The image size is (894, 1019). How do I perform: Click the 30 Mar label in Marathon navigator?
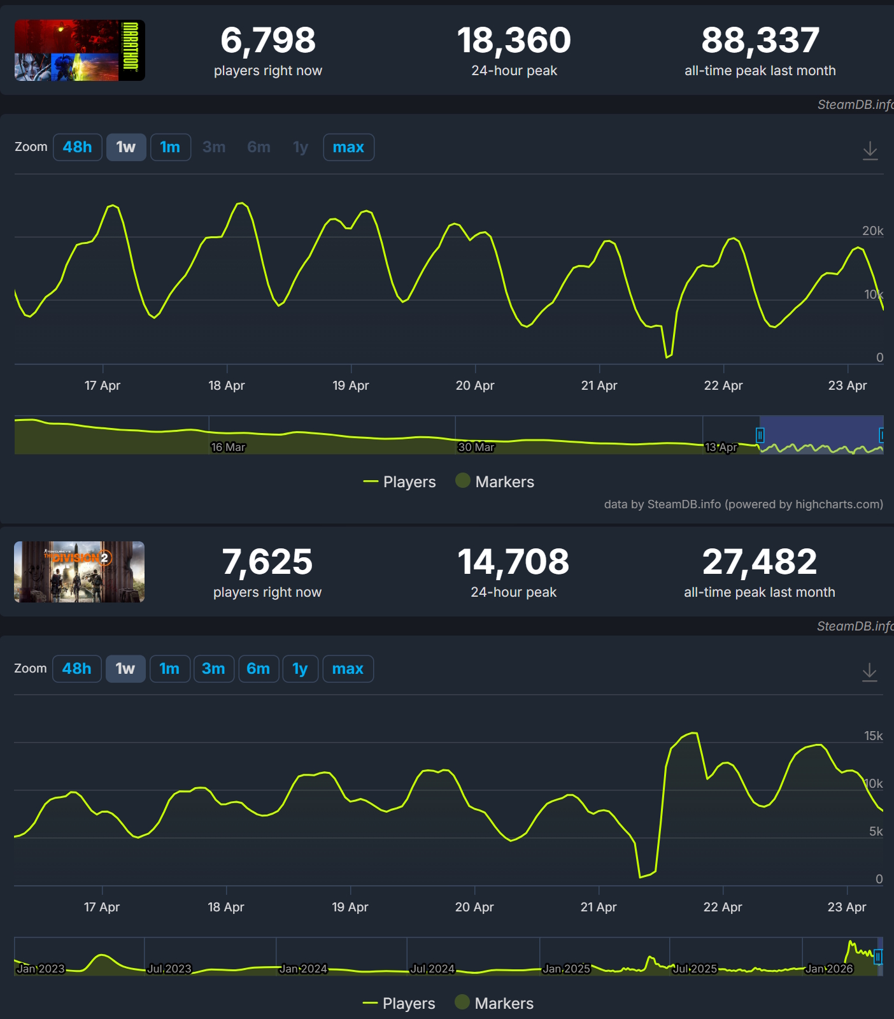click(x=476, y=447)
